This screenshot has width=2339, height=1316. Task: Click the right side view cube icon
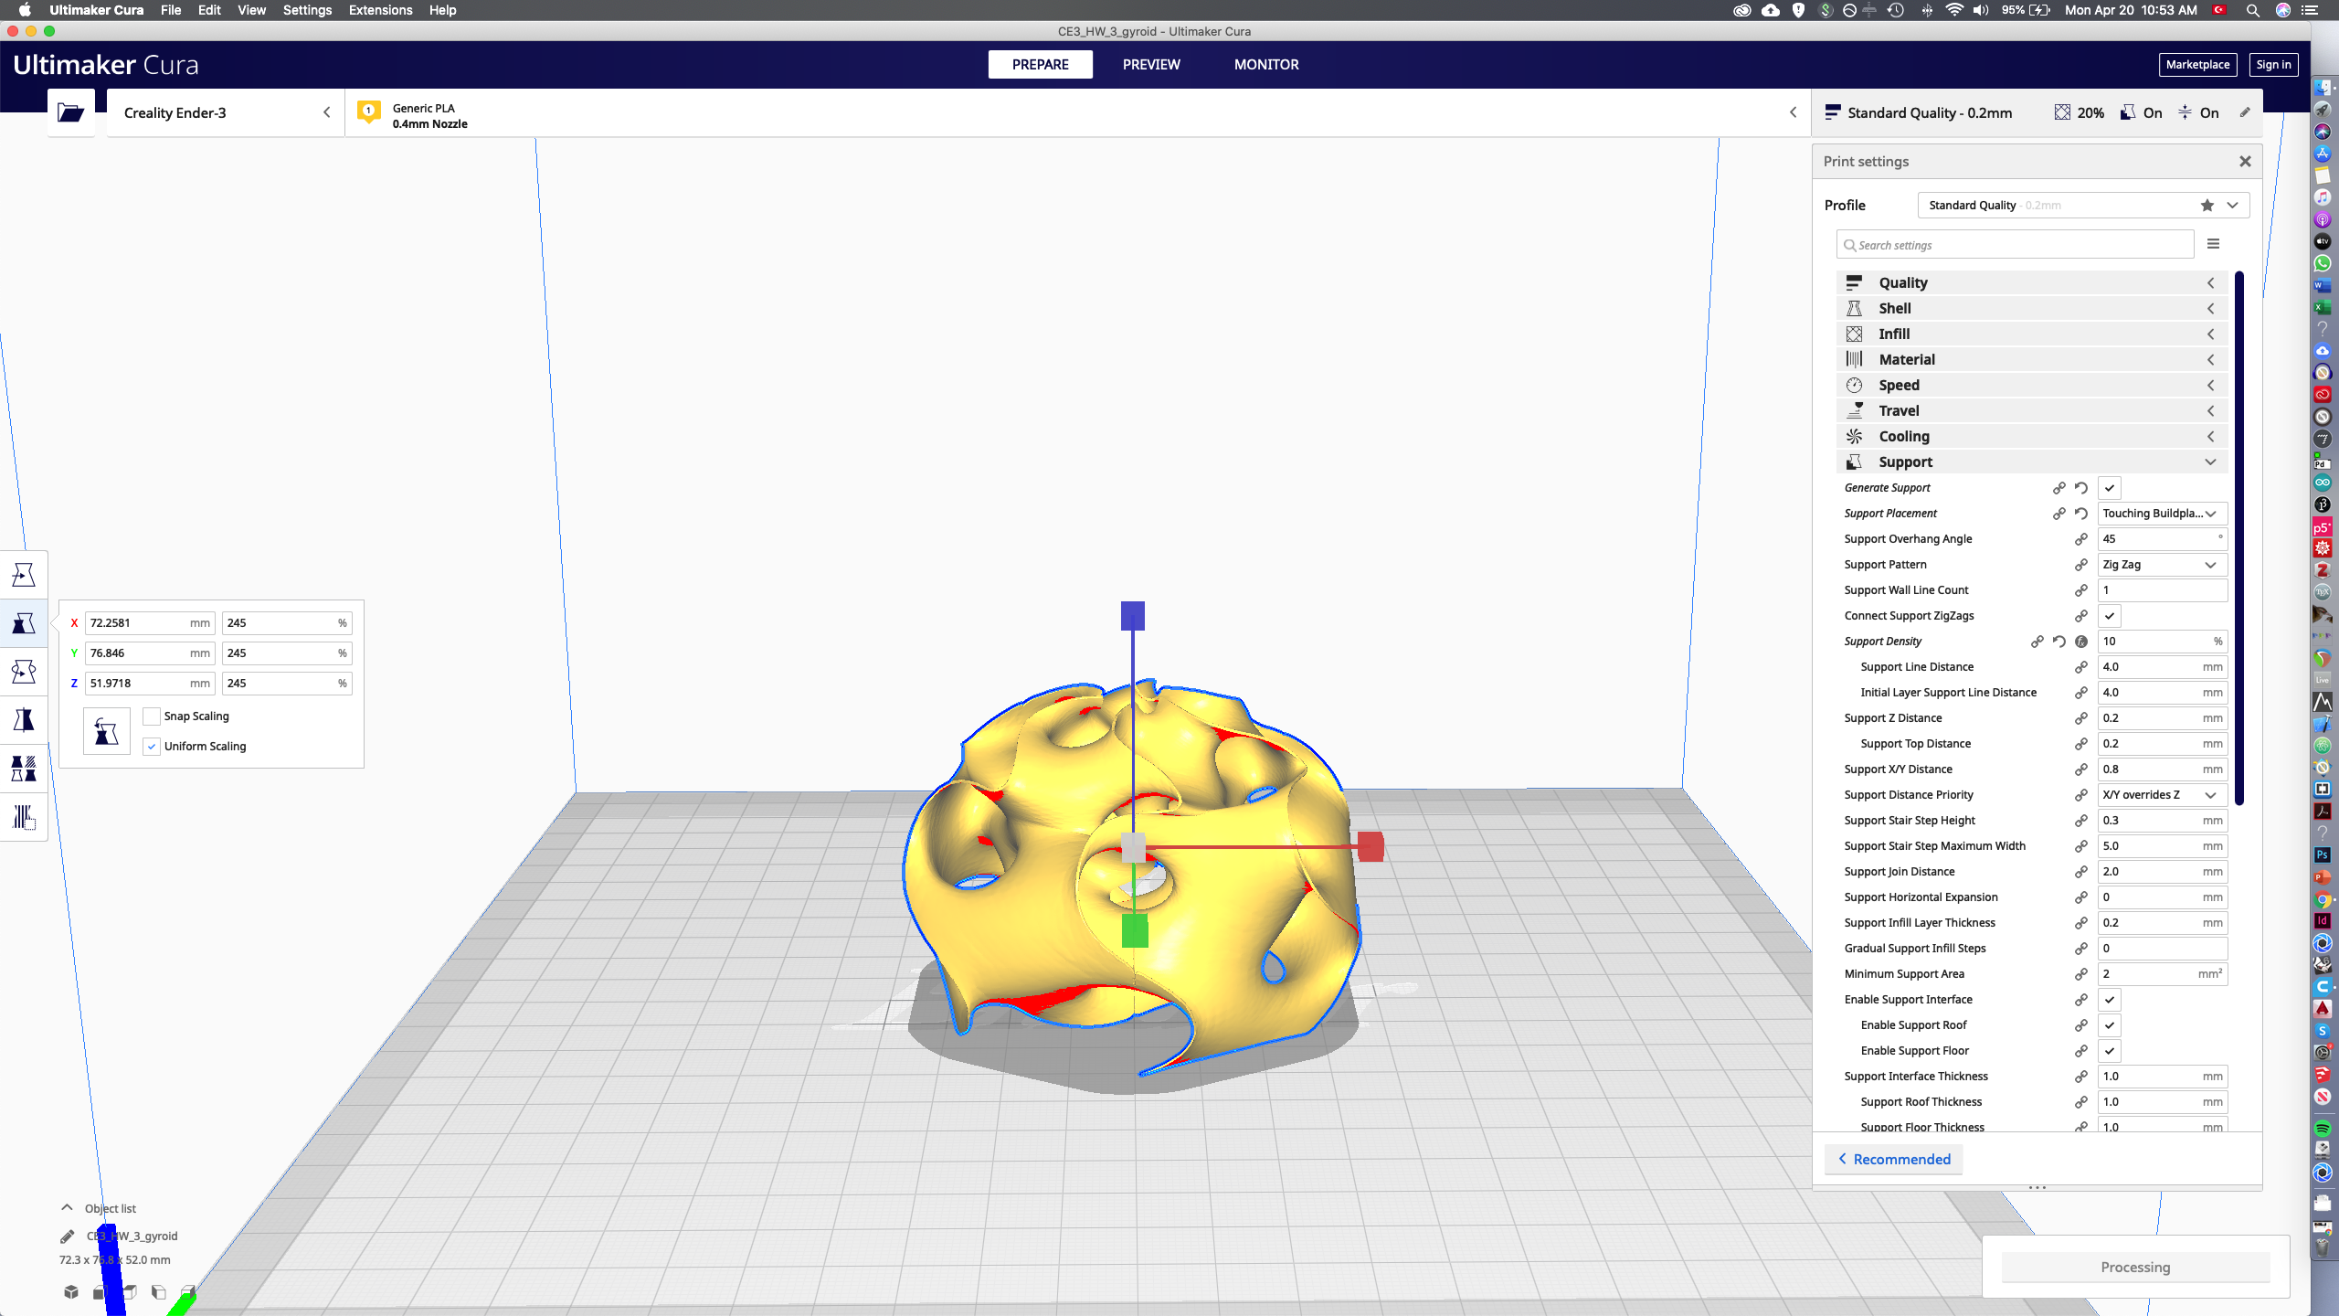click(188, 1291)
